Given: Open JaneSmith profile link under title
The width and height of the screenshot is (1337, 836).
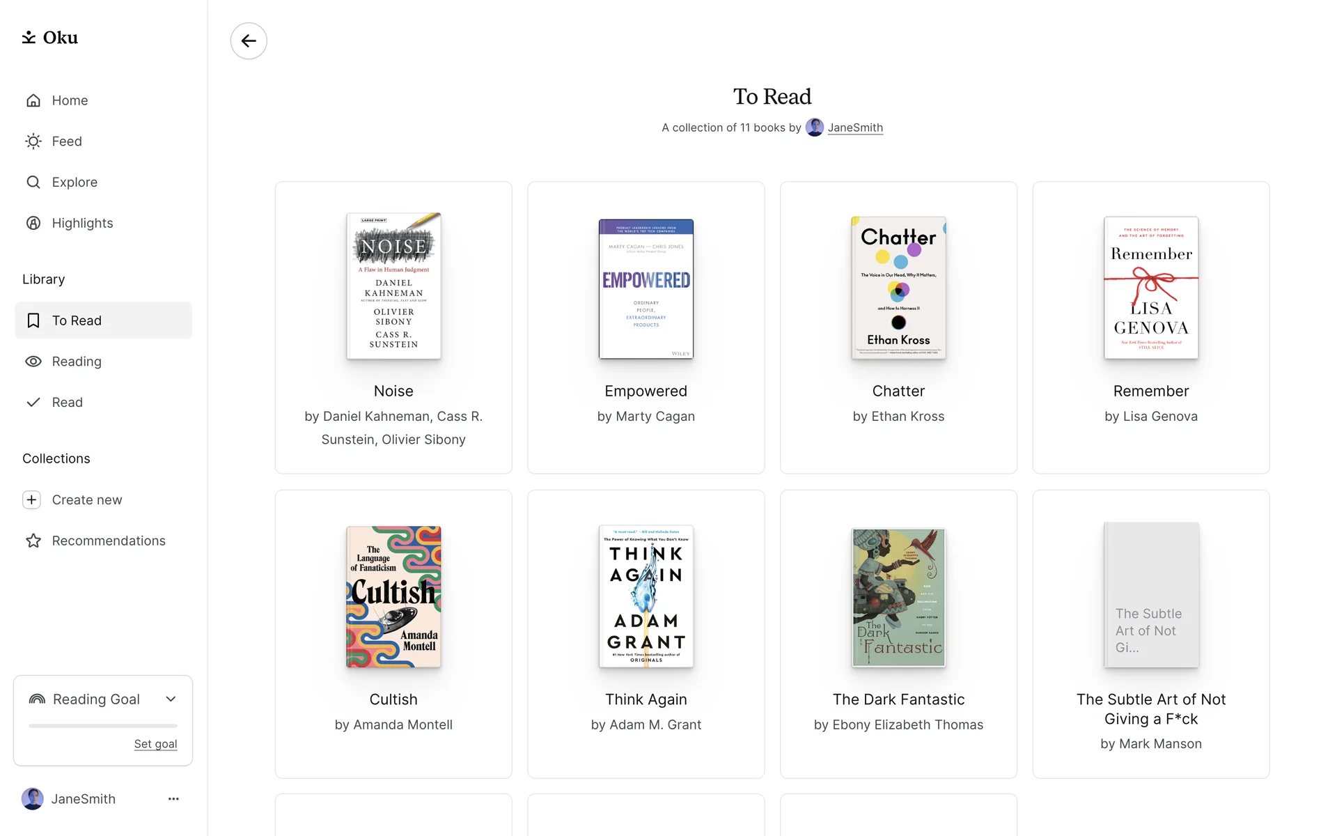Looking at the screenshot, I should (854, 128).
